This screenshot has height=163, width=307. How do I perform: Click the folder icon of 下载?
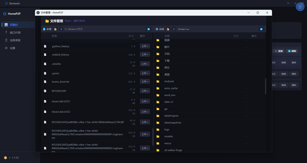158,61
